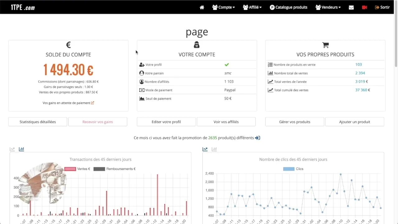Switch clicks chart to line view

[x=205, y=149]
